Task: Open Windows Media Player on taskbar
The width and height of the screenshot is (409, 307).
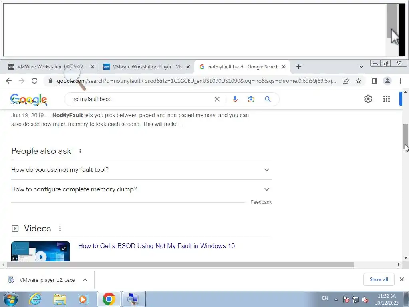Action: [83, 299]
